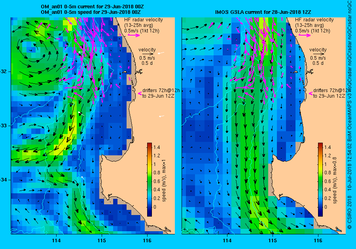
Task: Click '0.5 m/s' velocity scale in OM_an01 map
Action: (x=147, y=58)
